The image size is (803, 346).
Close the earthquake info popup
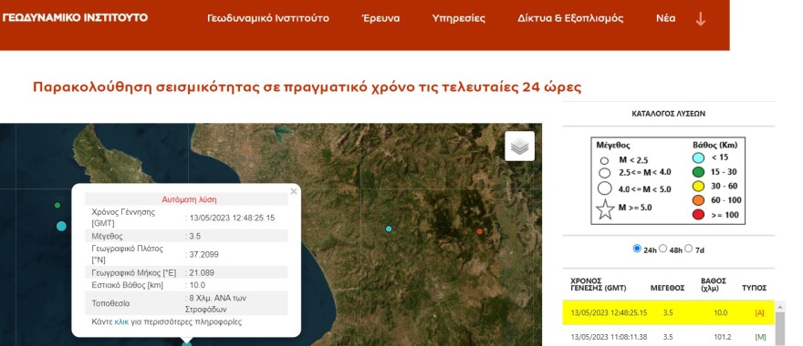pyautogui.click(x=294, y=191)
